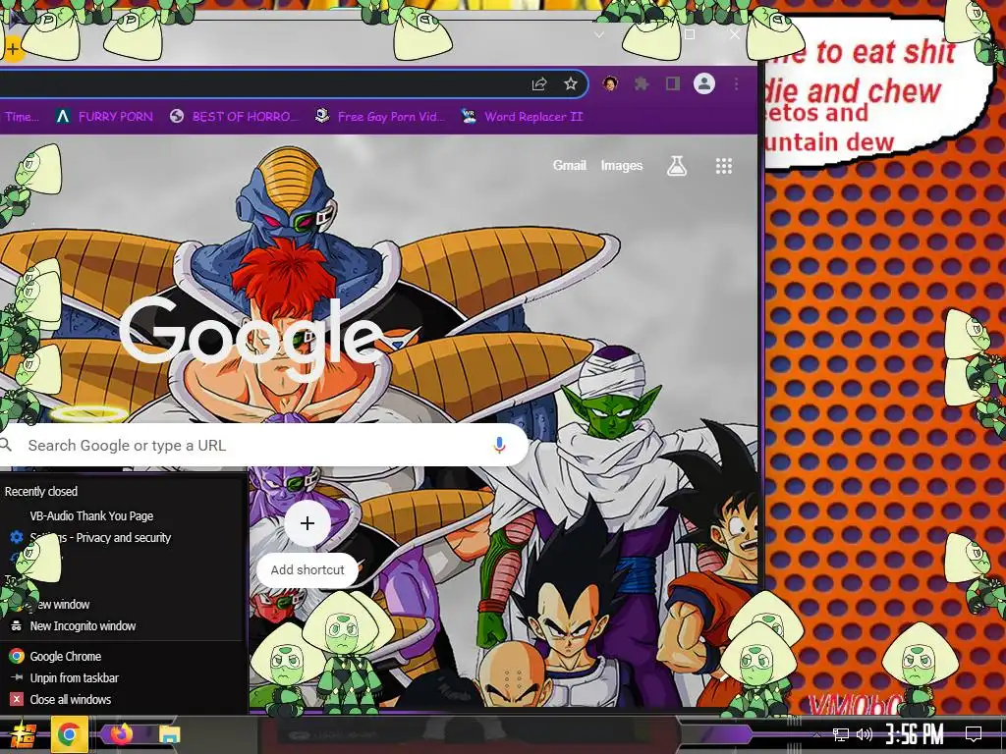
Task: Open the volume speaker icon
Action: tap(865, 734)
